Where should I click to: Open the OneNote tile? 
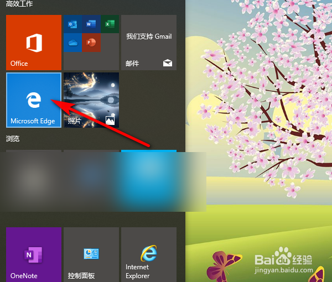[x=34, y=255]
